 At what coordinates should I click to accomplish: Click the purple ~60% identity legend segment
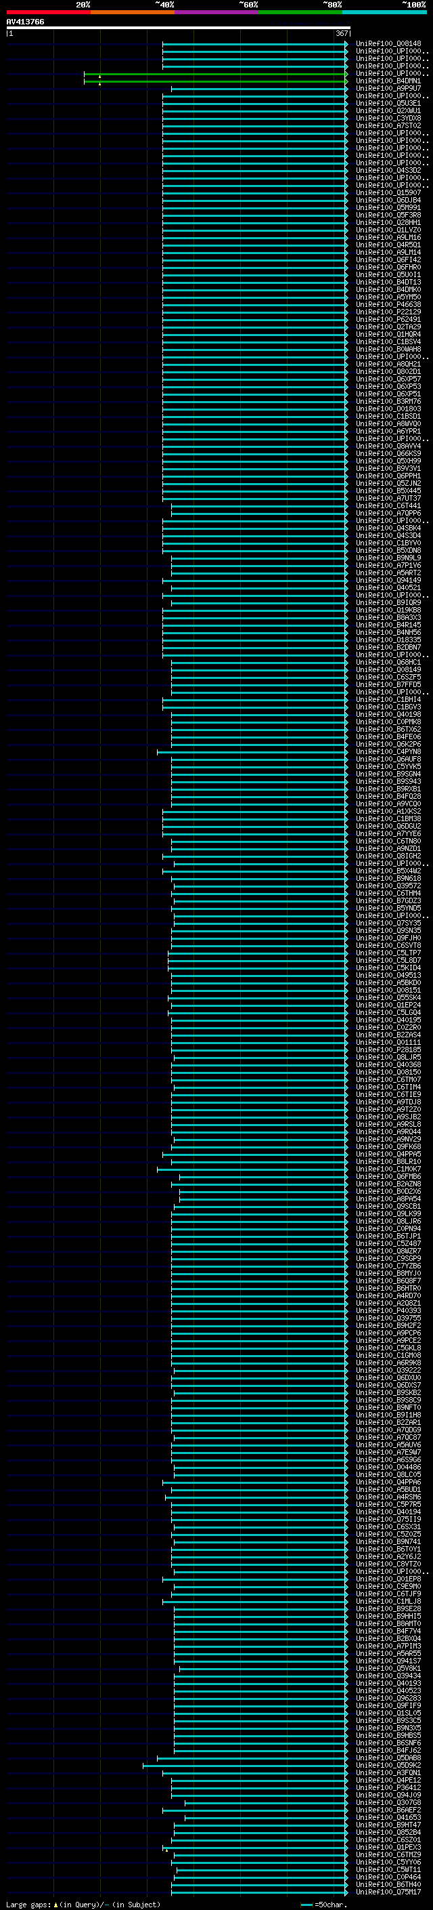tap(217, 12)
